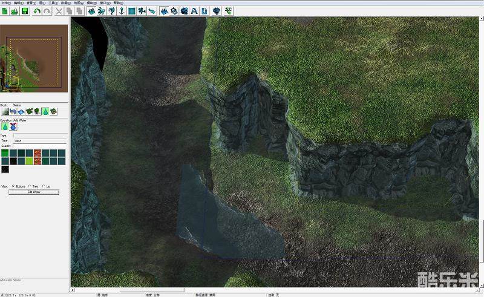Click the Undo arrow icon
Image resolution: width=484 pixels, height=297 pixels.
[38, 11]
